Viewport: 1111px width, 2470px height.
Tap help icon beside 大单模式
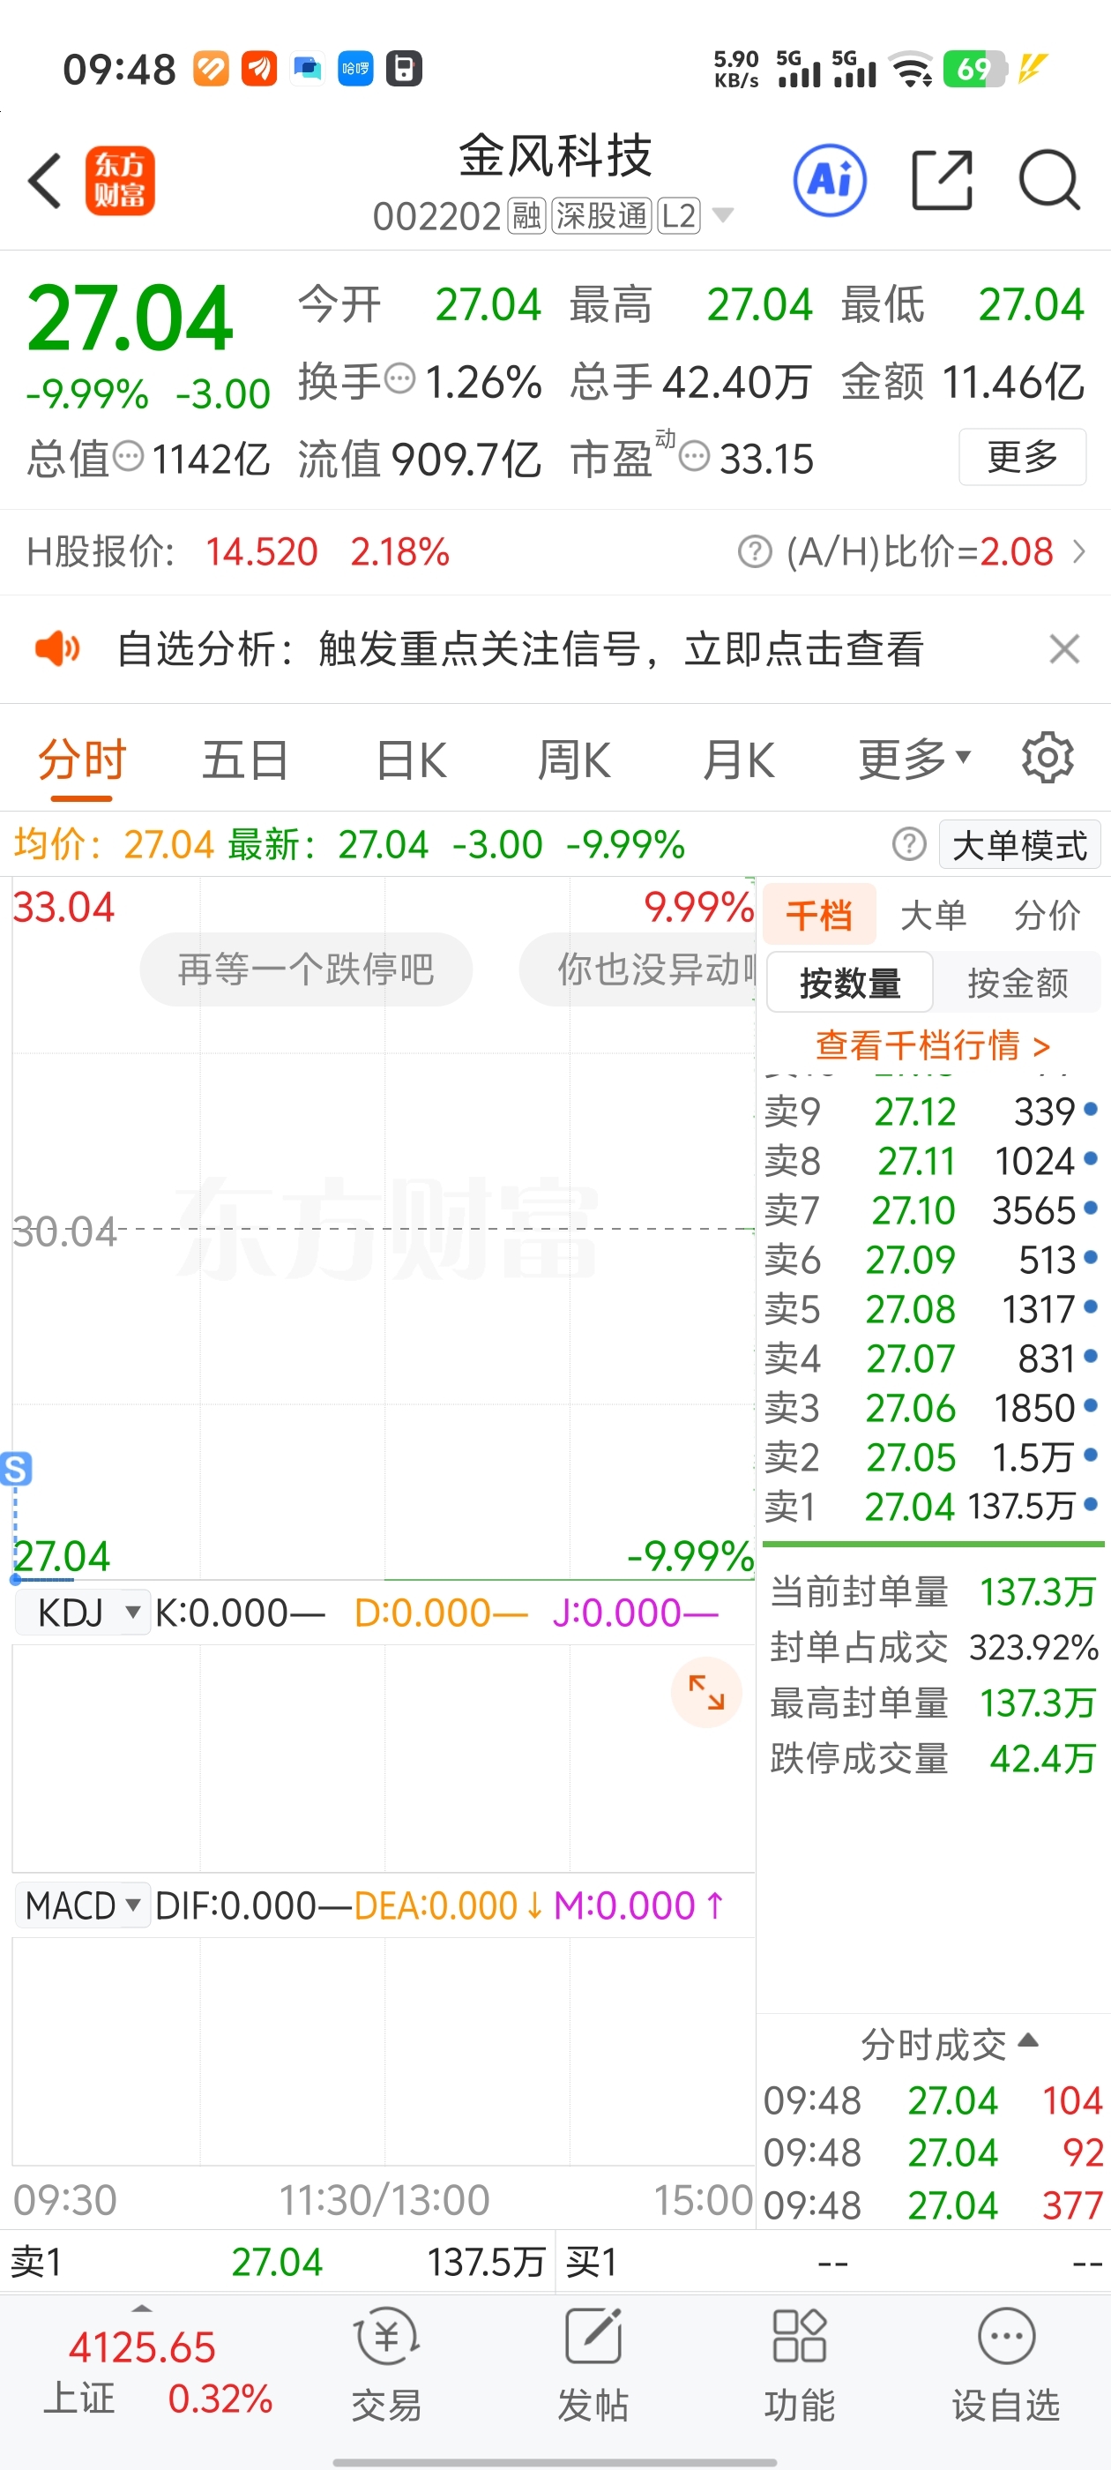point(909,845)
